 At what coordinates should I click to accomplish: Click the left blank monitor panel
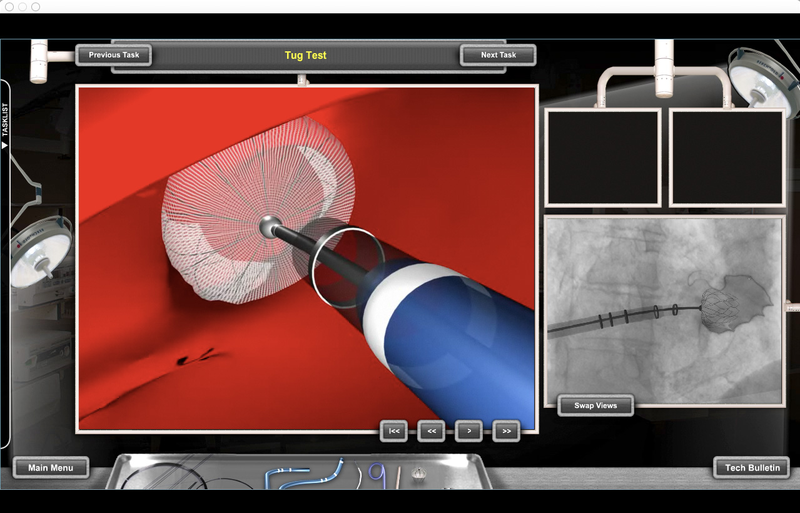point(602,157)
